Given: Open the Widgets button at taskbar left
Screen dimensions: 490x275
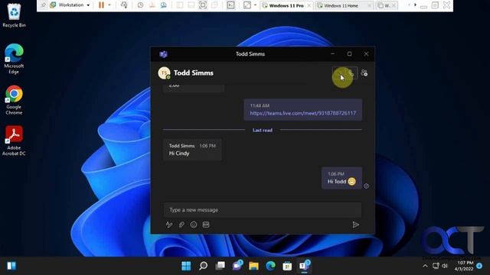Looking at the screenshot, I should click(11, 266).
